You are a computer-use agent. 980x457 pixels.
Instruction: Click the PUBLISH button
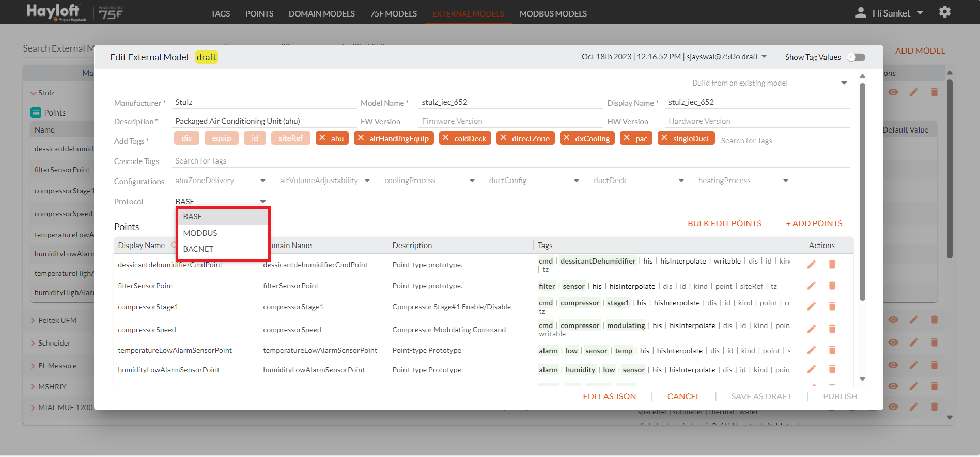(x=840, y=396)
